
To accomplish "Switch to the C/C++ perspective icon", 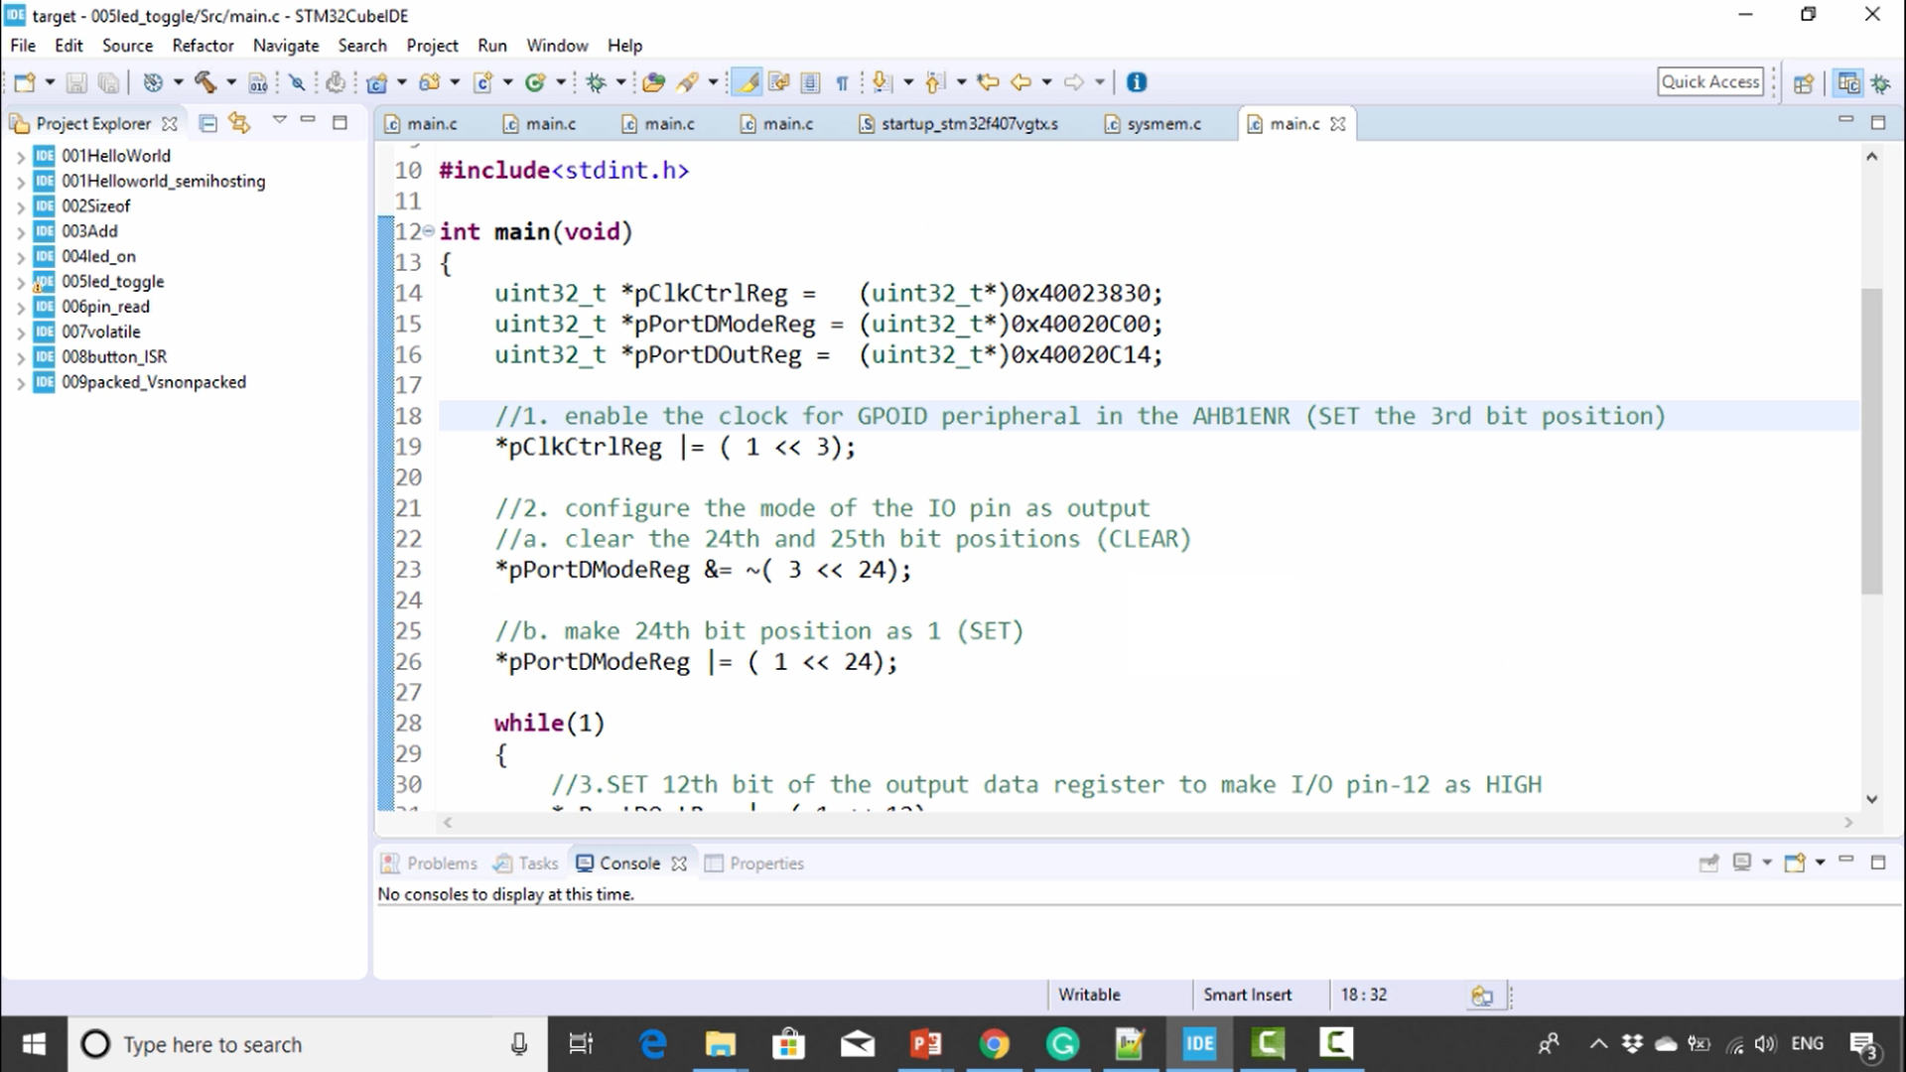I will pyautogui.click(x=1848, y=83).
